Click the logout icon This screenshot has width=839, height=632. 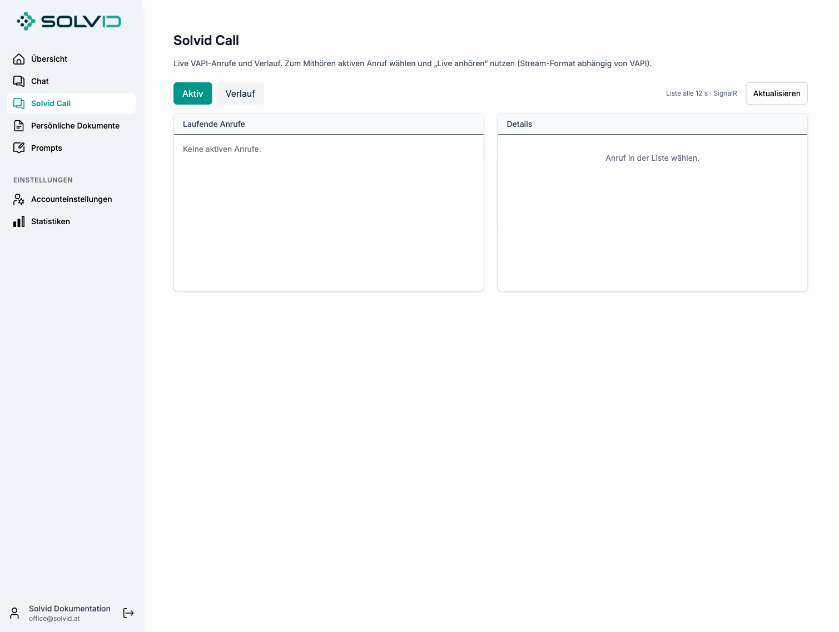point(128,613)
